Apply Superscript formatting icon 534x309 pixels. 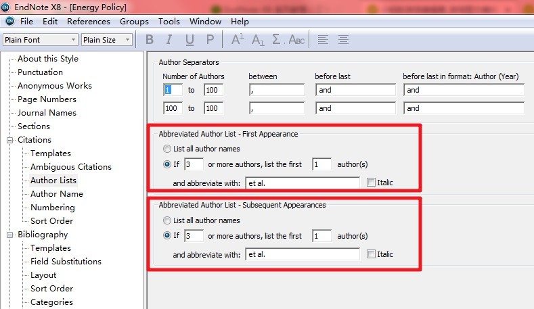tap(238, 39)
